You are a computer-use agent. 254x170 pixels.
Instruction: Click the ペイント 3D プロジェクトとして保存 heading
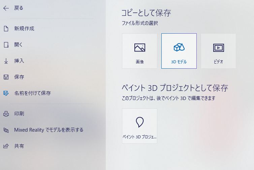(x=175, y=88)
